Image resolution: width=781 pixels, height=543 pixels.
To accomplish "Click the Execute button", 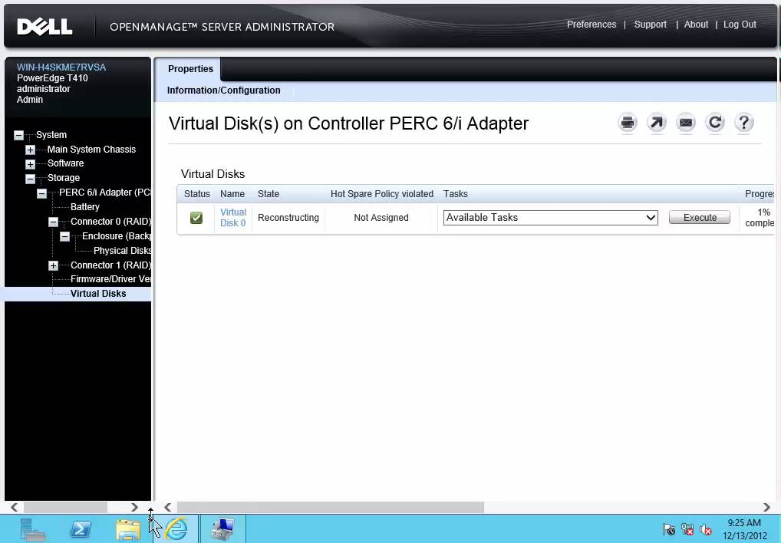I will 700,218.
